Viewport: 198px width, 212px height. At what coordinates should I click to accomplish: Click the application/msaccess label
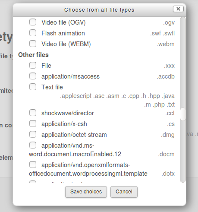70,76
